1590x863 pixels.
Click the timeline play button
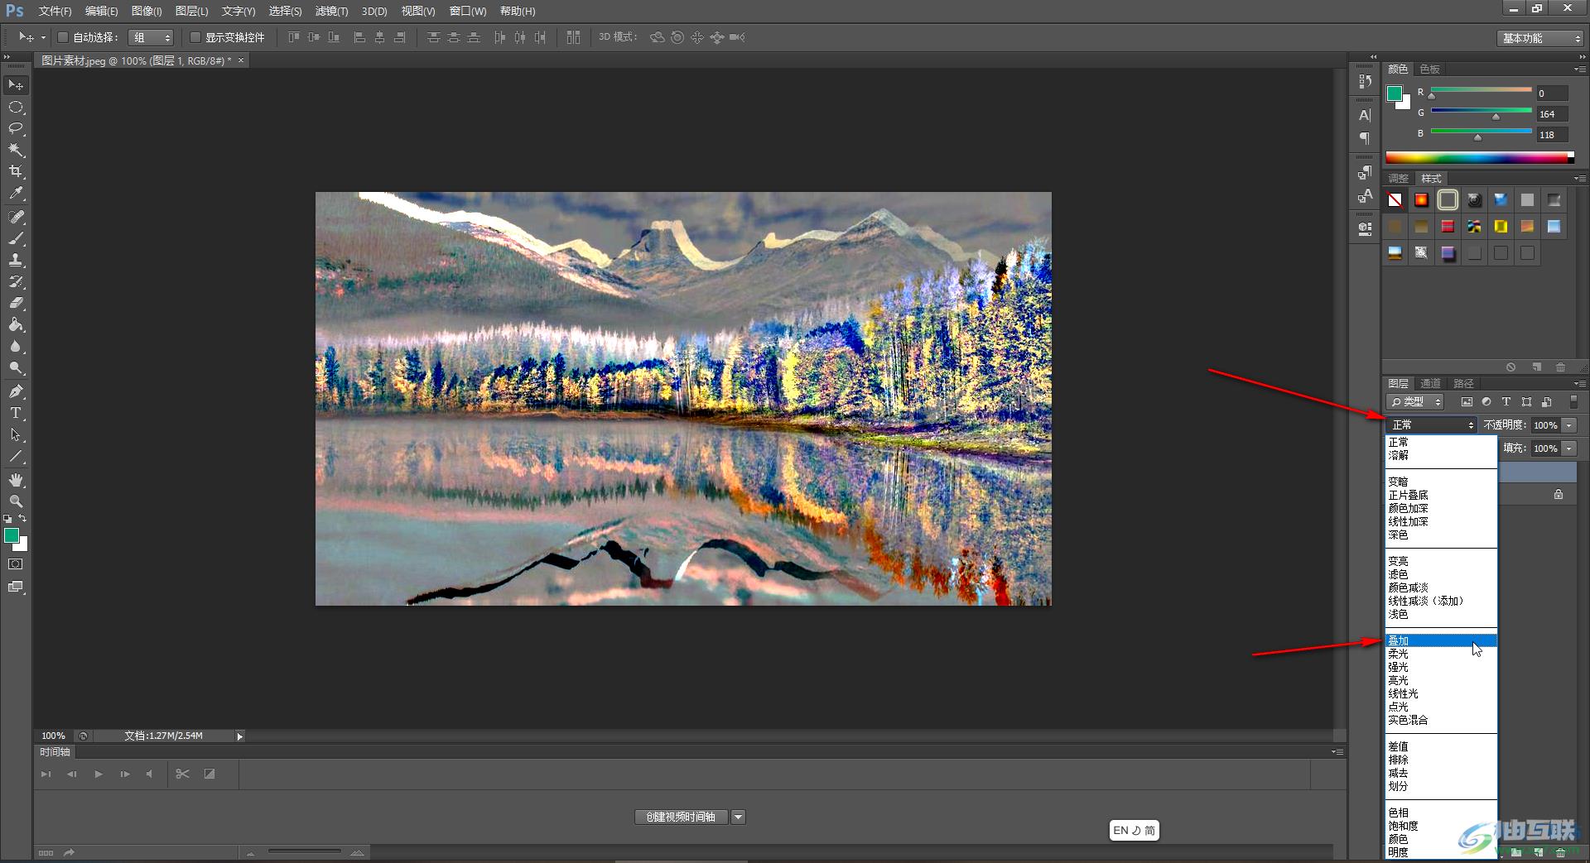(x=99, y=774)
